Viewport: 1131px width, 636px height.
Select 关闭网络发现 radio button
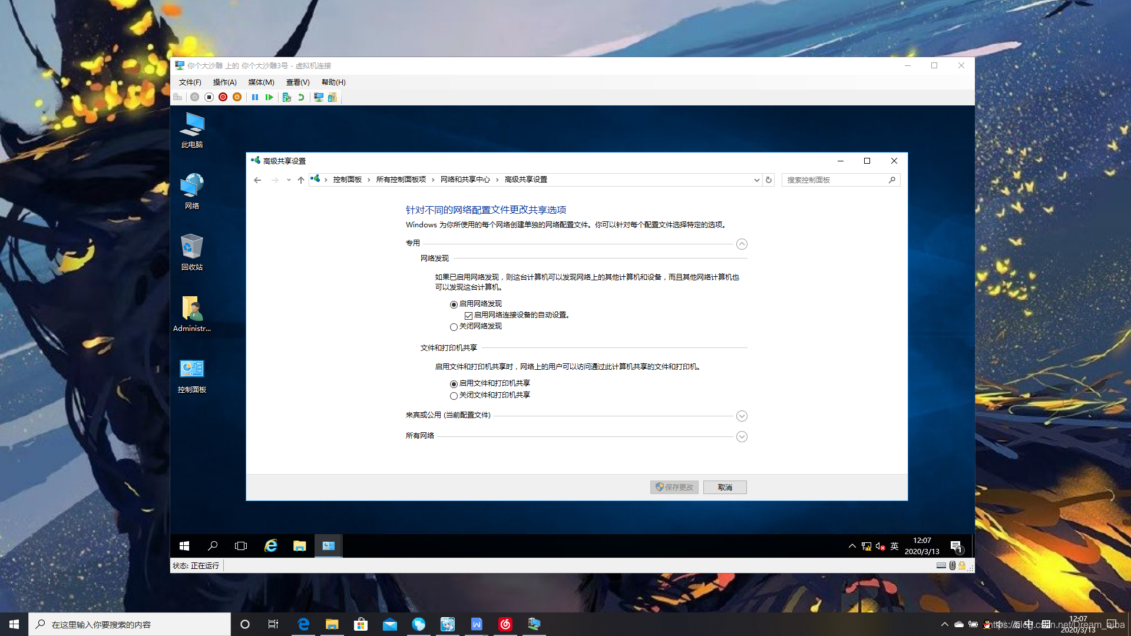click(454, 327)
